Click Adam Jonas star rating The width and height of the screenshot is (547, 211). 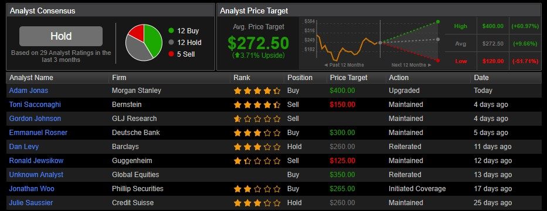257,91
